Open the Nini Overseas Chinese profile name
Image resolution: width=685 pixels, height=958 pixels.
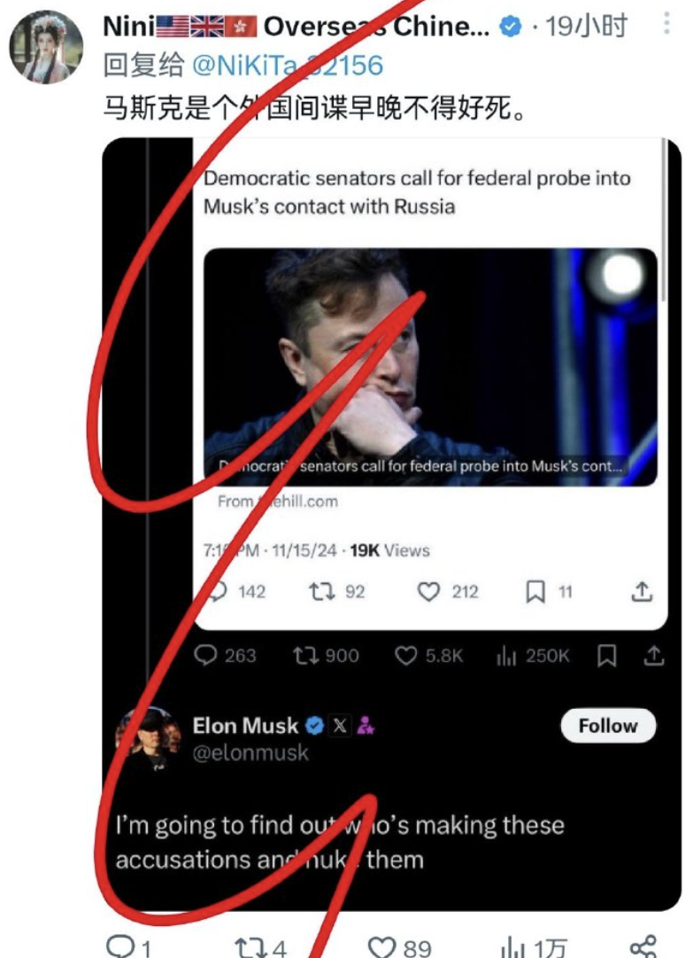click(x=296, y=27)
